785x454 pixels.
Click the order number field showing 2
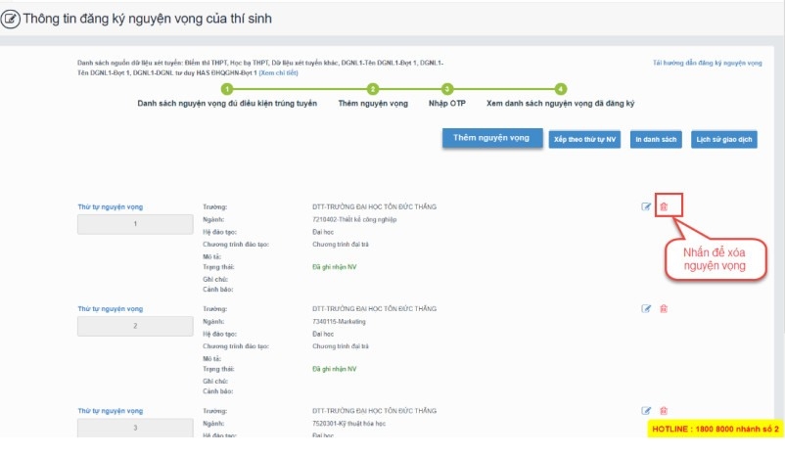coord(135,326)
